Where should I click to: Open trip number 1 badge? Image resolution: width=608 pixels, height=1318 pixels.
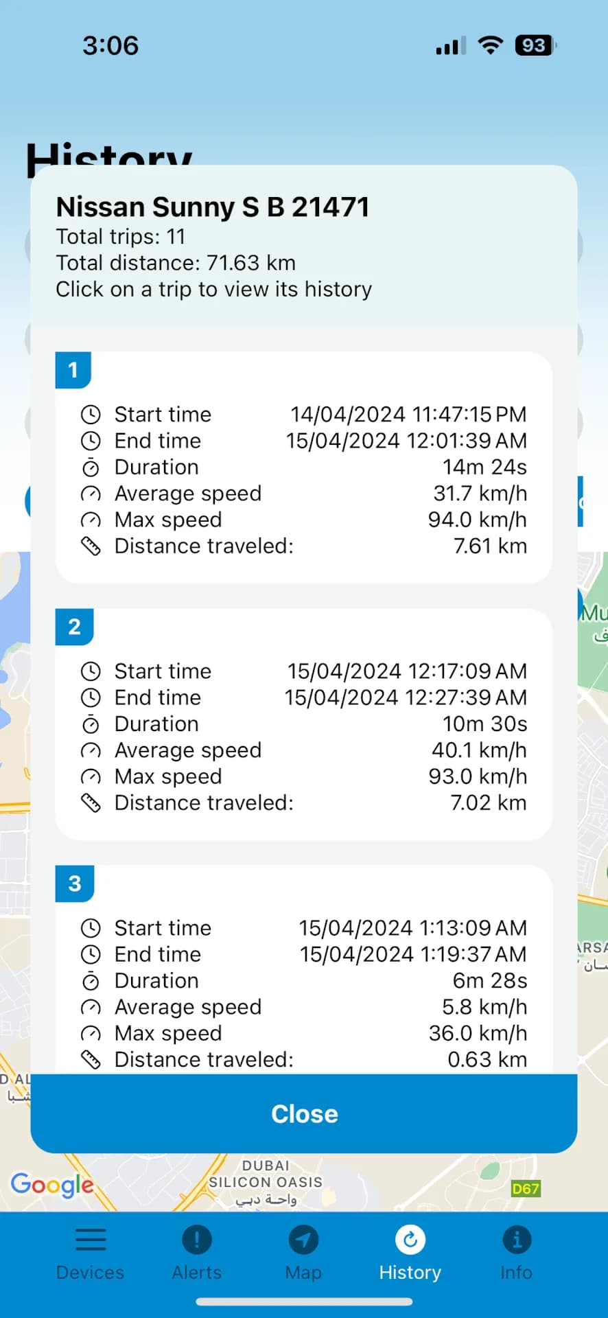click(73, 370)
